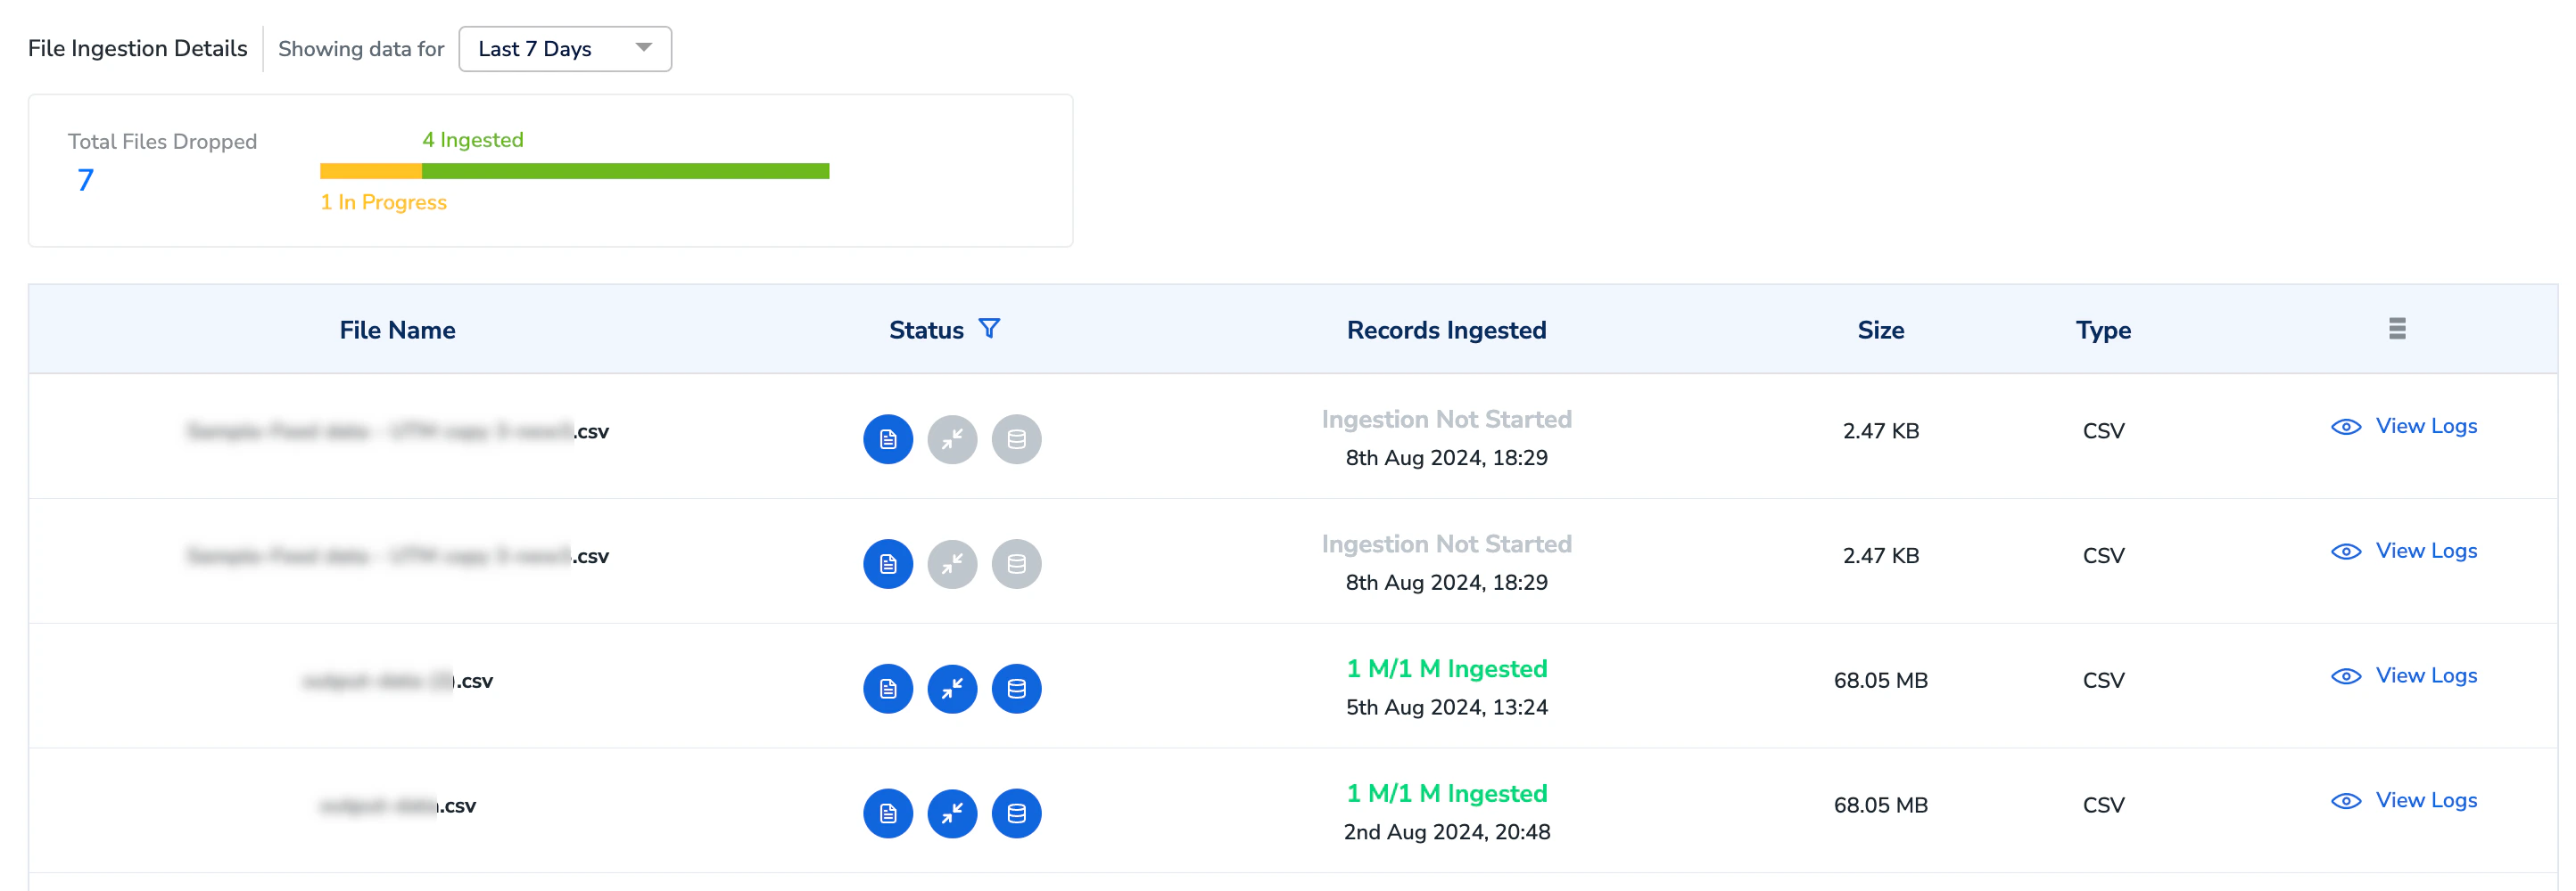Click the eye icon in 2nd Aug row

point(2346,801)
